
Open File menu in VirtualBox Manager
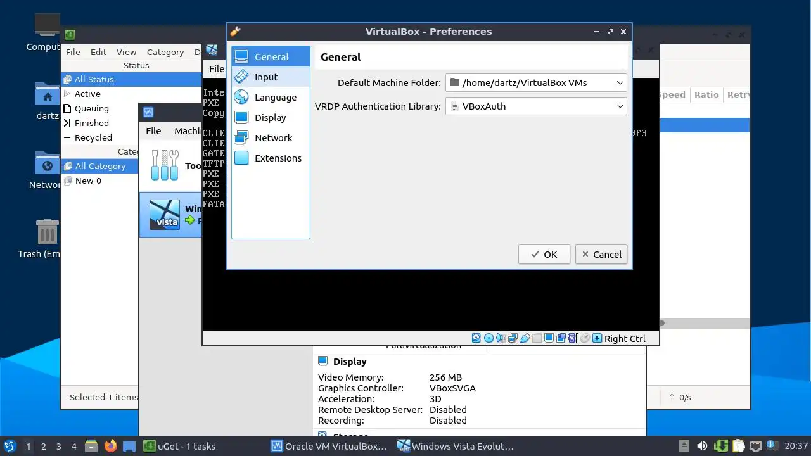click(153, 131)
